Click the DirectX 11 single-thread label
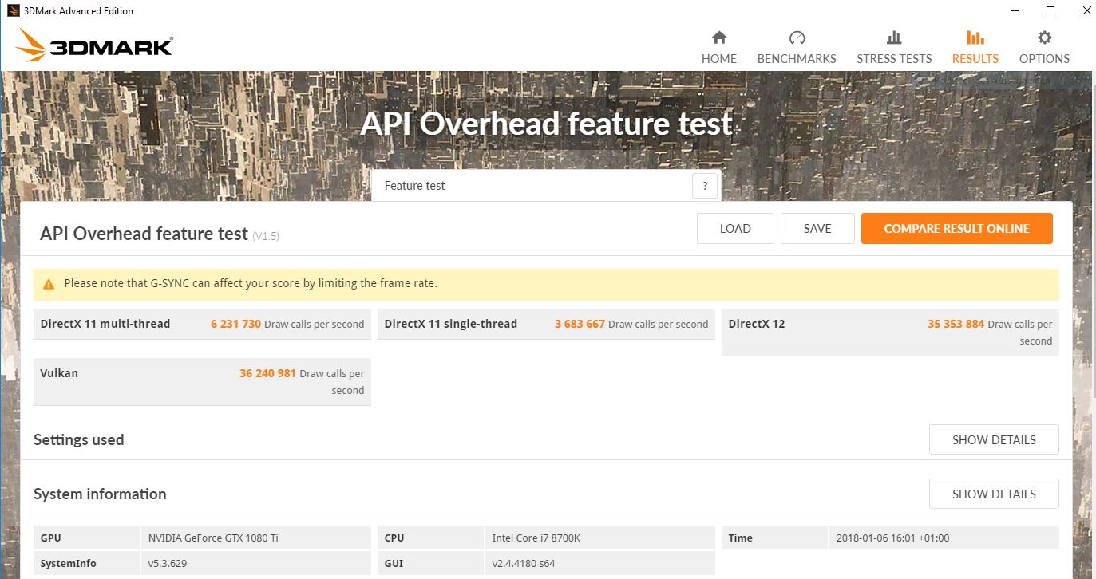Image resolution: width=1096 pixels, height=579 pixels. 451,324
